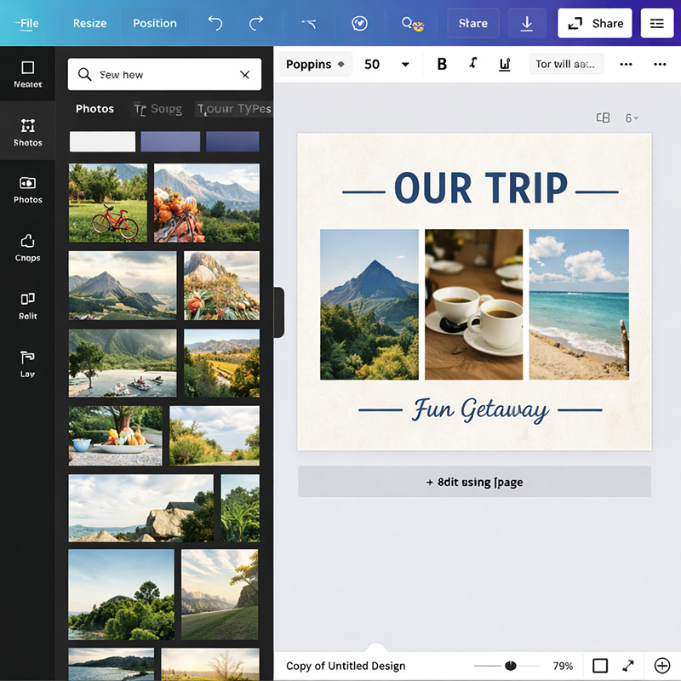Click the magnifier with emoji icon
This screenshot has width=681, height=681.
click(x=412, y=24)
